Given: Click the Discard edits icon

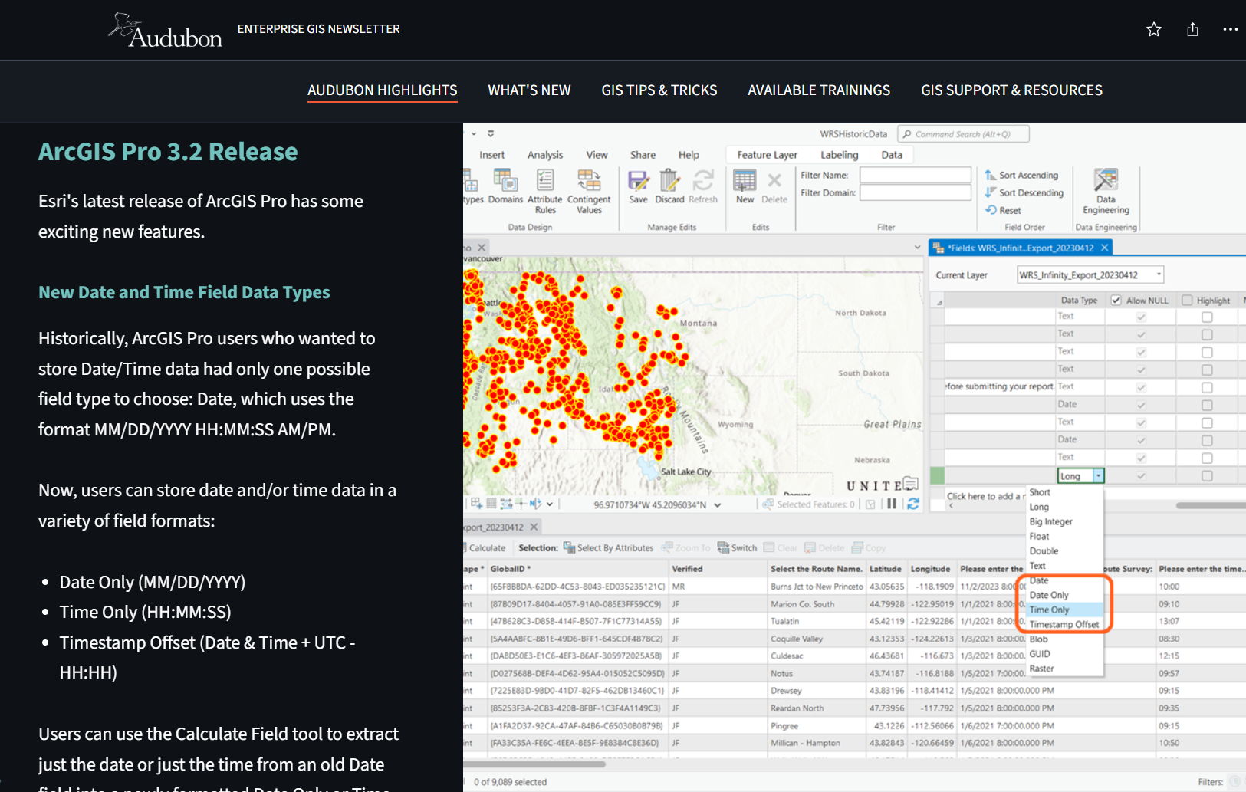Looking at the screenshot, I should 669,181.
